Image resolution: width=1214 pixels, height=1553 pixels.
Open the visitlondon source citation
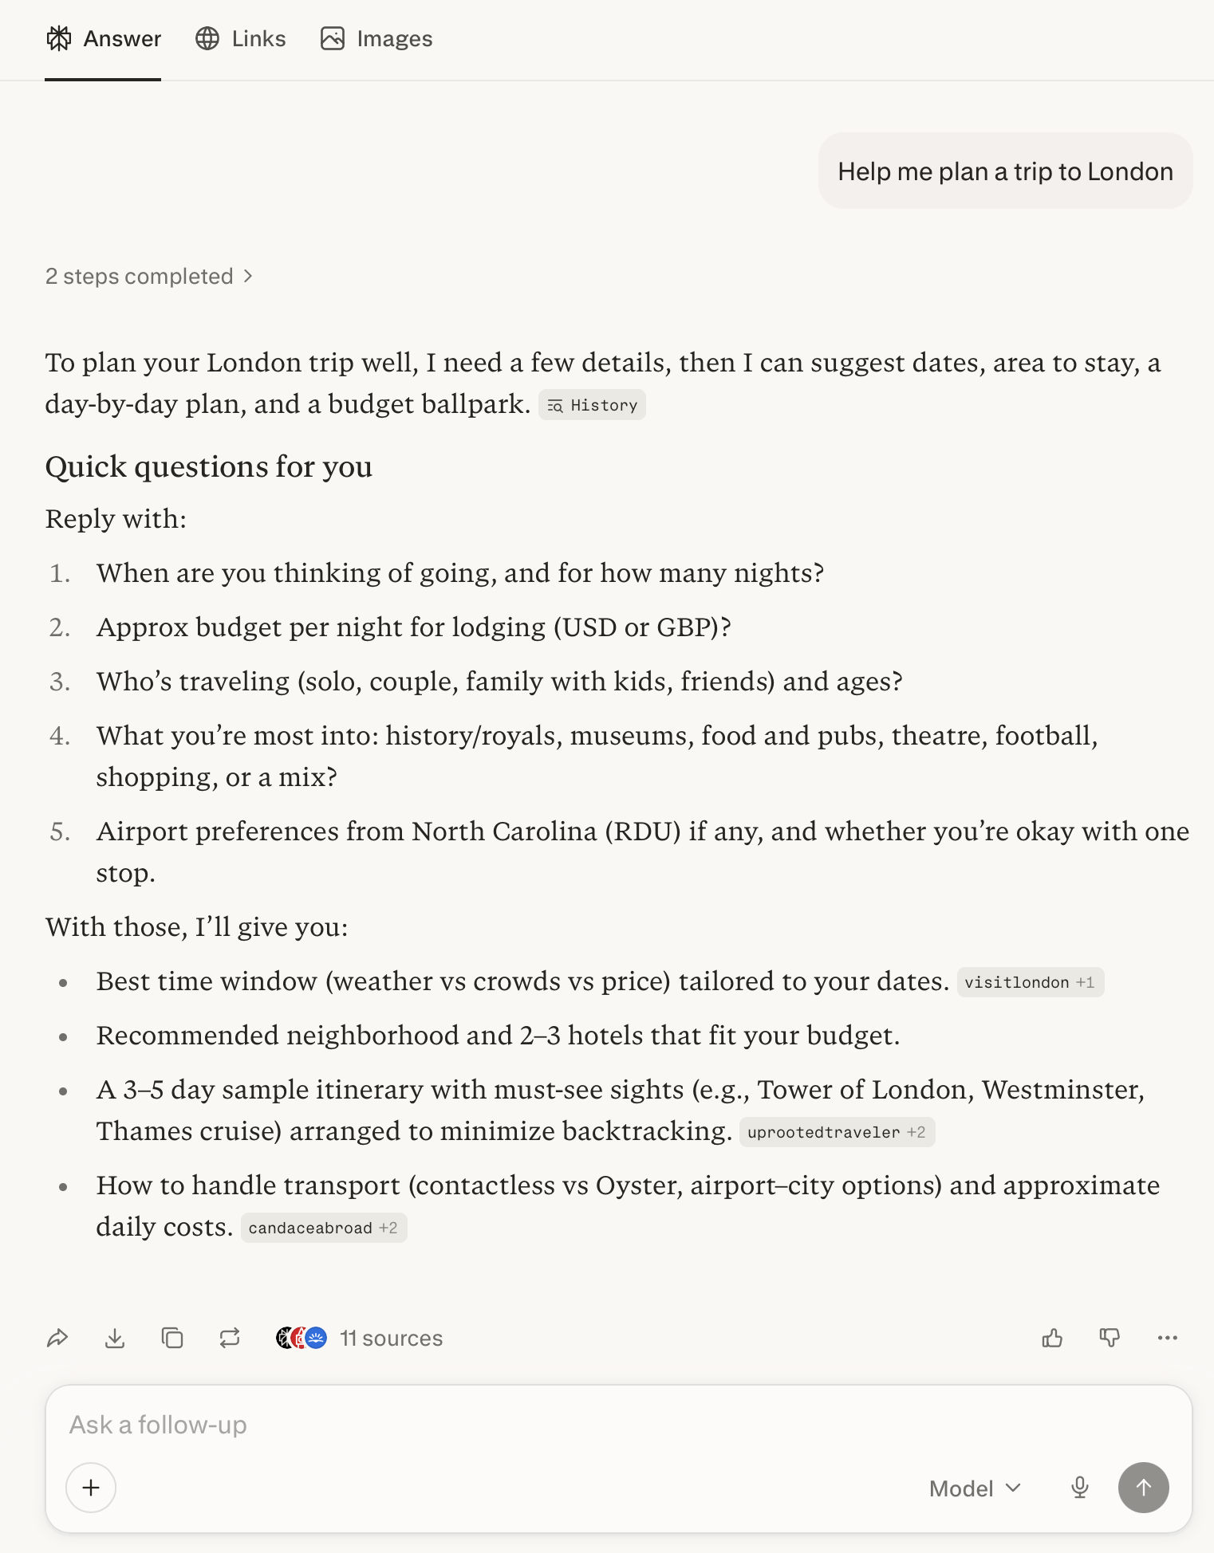[1031, 982]
